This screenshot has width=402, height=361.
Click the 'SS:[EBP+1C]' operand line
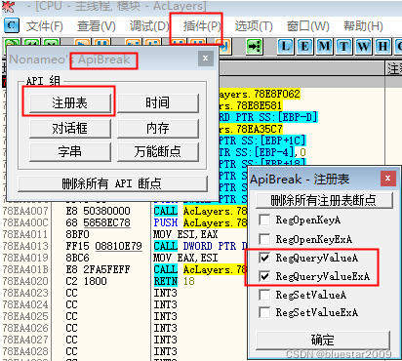tap(262, 140)
